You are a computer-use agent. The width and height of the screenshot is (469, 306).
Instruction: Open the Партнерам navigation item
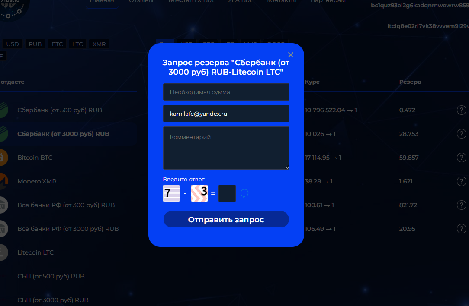(x=328, y=1)
